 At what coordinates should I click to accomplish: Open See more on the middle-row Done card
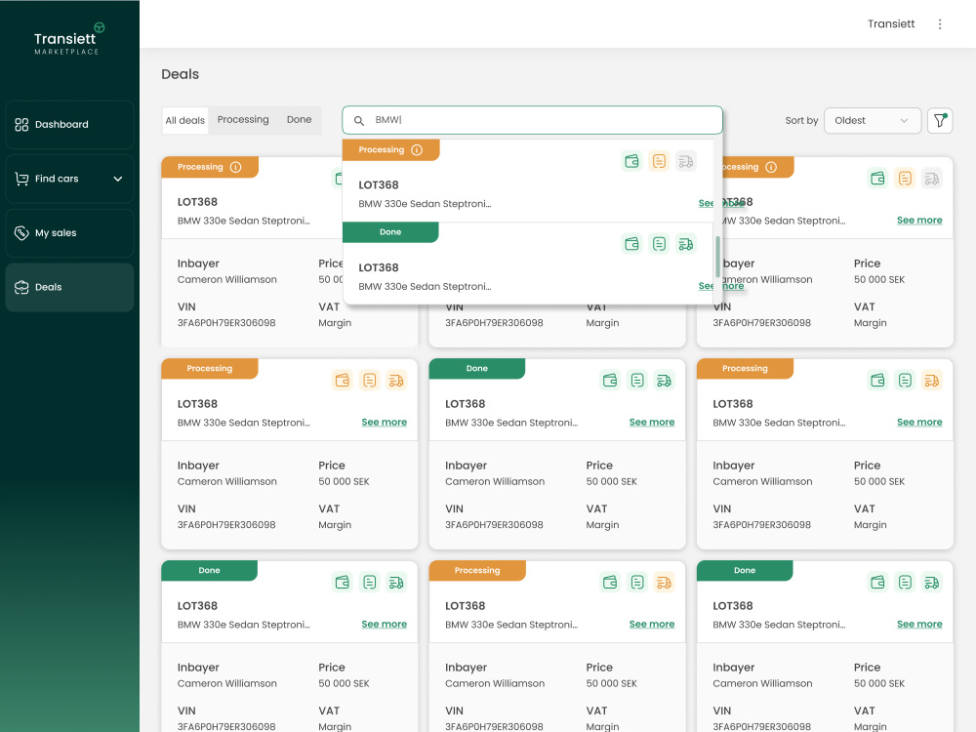(652, 422)
